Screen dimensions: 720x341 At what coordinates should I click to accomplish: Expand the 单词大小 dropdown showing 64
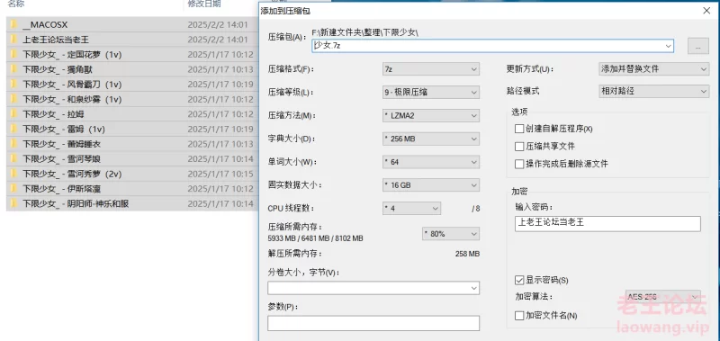tap(431, 162)
